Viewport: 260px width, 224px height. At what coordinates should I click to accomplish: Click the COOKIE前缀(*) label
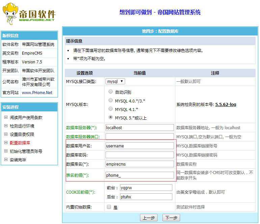coord(81,192)
